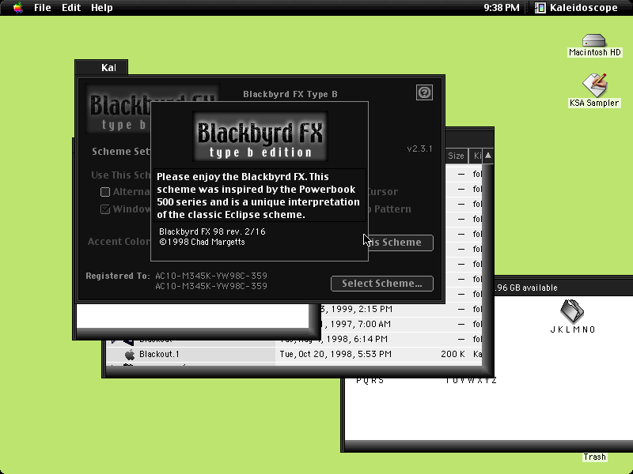Click the date 1997, 7:00 AM row
633x474 pixels.
click(x=357, y=324)
